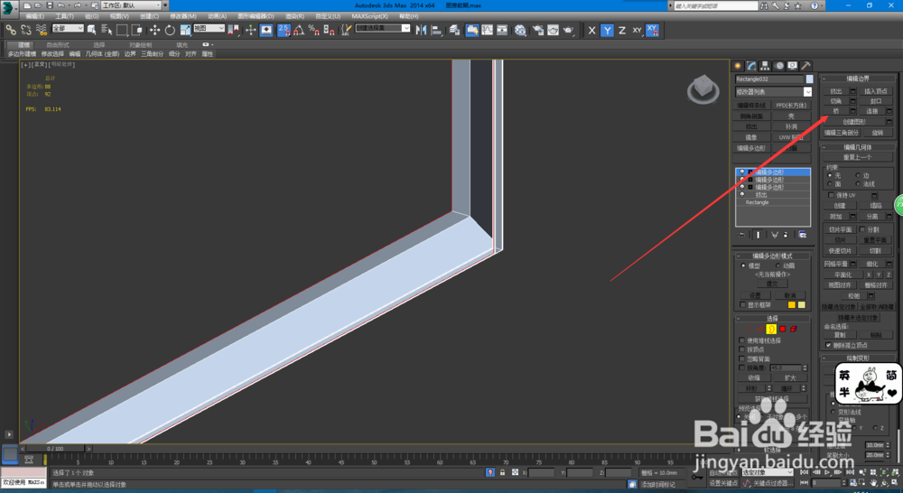Open the Create command panel tab
The height and width of the screenshot is (493, 903).
tap(739, 66)
